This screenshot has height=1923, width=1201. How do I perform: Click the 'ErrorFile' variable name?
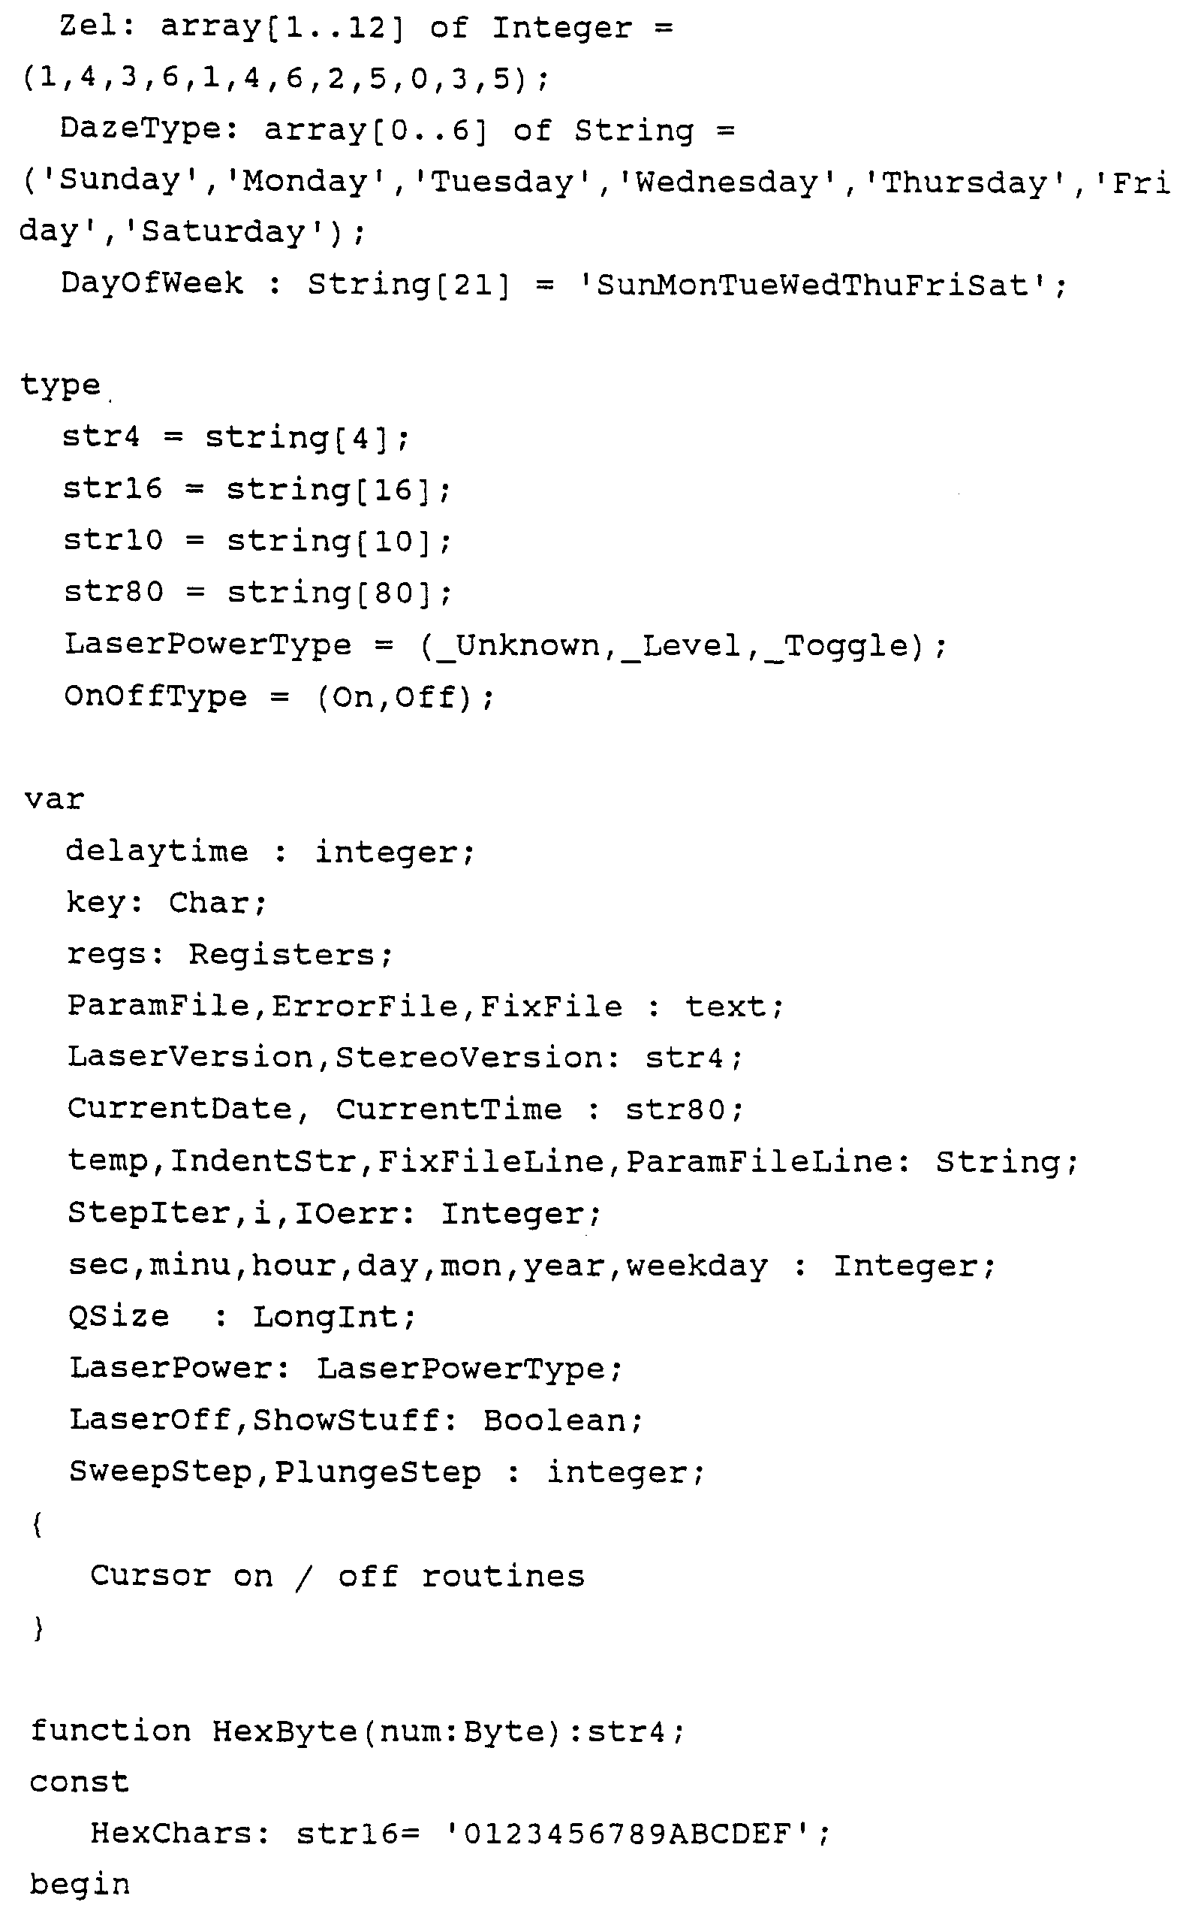pos(366,1007)
